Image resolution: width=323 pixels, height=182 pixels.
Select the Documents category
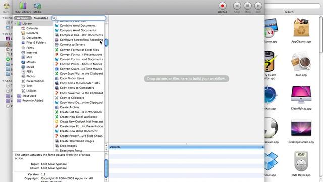[x=34, y=38]
